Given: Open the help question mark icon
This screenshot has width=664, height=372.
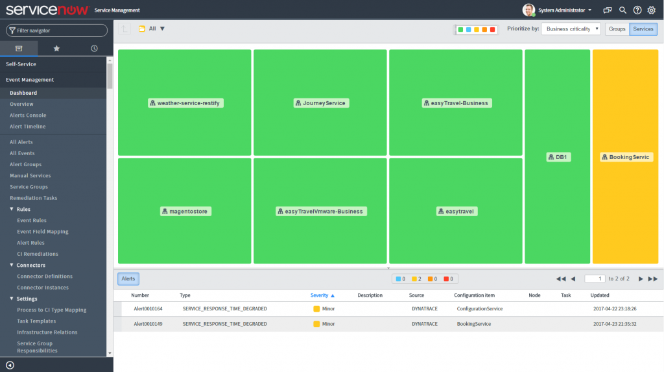Looking at the screenshot, I should pyautogui.click(x=637, y=10).
